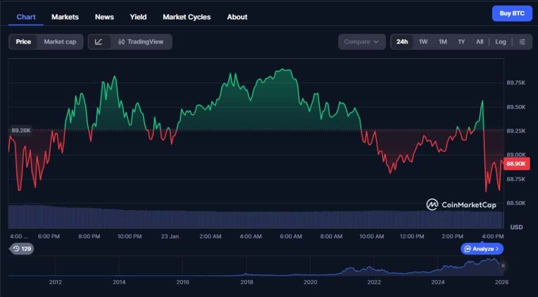Click the CoinMarketCap watermark logo
Image resolution: width=538 pixels, height=297 pixels.
461,205
